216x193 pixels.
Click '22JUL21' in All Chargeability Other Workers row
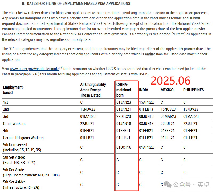(87, 124)
